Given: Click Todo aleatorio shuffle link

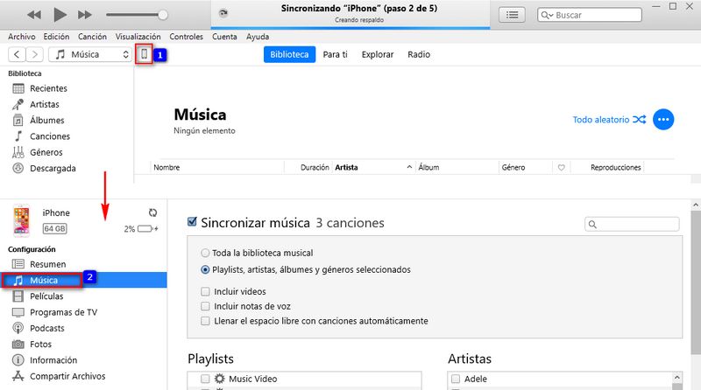Looking at the screenshot, I should 609,120.
